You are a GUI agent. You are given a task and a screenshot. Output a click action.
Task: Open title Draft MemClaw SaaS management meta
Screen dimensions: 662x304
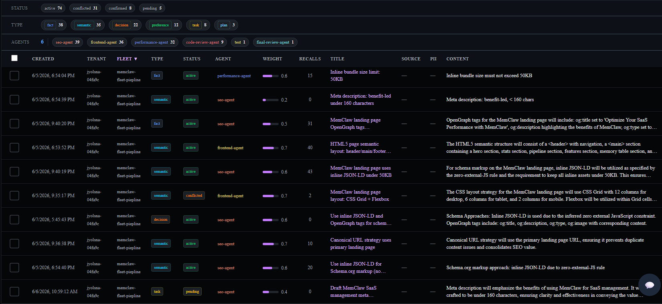tap(353, 292)
